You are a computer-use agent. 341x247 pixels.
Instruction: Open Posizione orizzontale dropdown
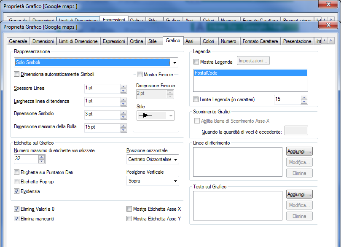[175, 159]
